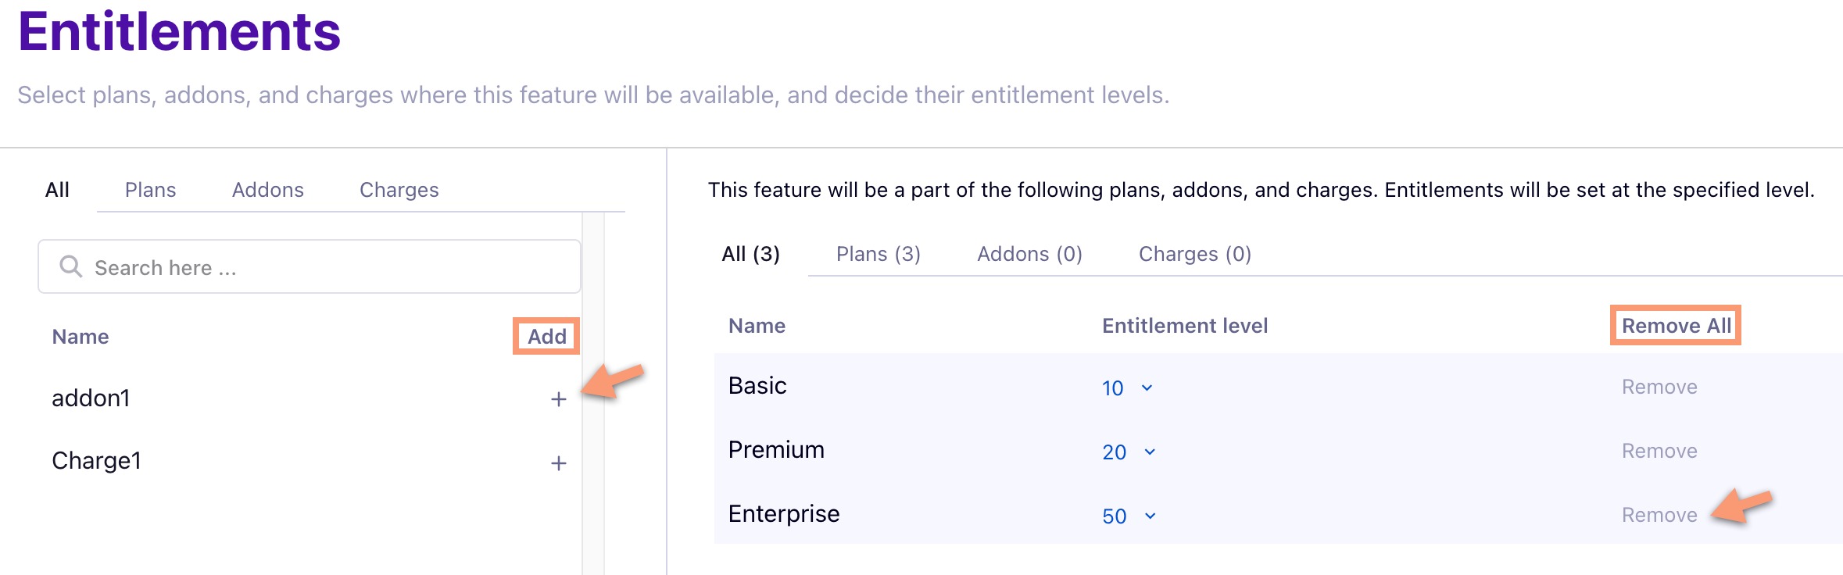Show the Charges (0) tab

(1194, 254)
